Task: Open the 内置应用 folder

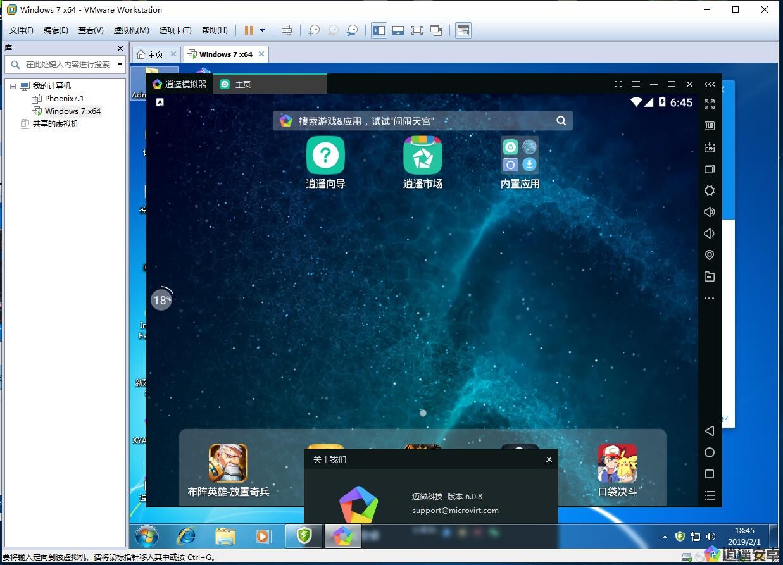Action: click(520, 156)
